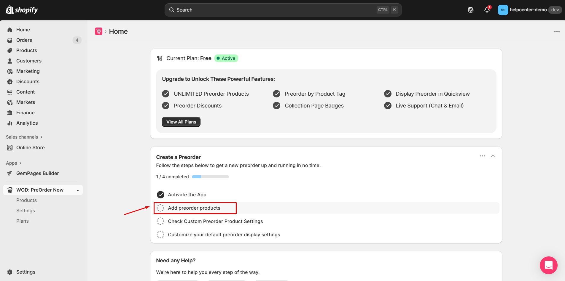Open the notifications bell icon
Viewport: 565px width, 281px height.
(x=487, y=10)
